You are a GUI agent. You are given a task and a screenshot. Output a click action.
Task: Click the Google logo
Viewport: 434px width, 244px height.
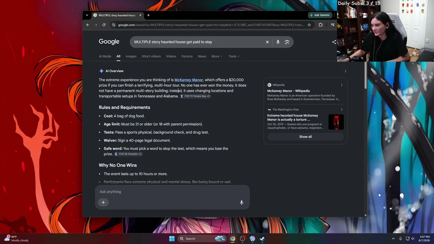[x=109, y=42]
